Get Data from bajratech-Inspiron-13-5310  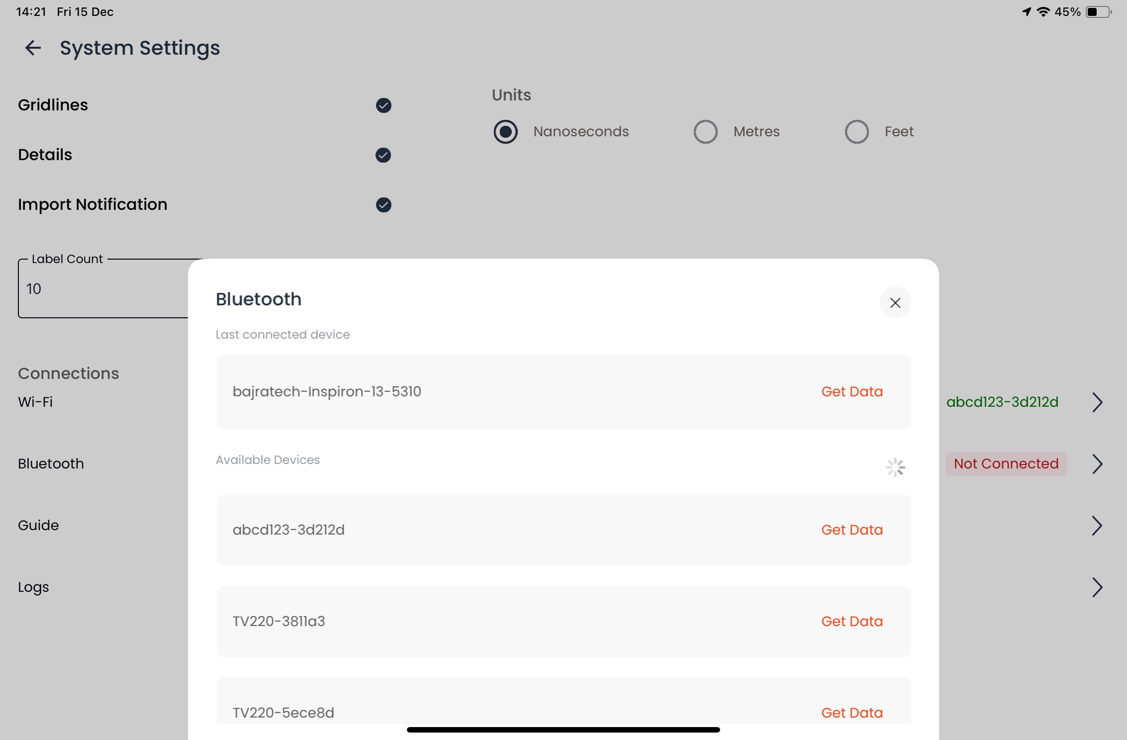852,392
